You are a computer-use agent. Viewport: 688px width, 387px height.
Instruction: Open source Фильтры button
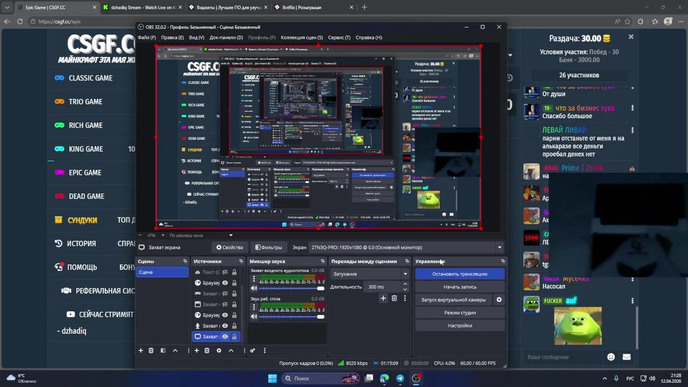268,248
